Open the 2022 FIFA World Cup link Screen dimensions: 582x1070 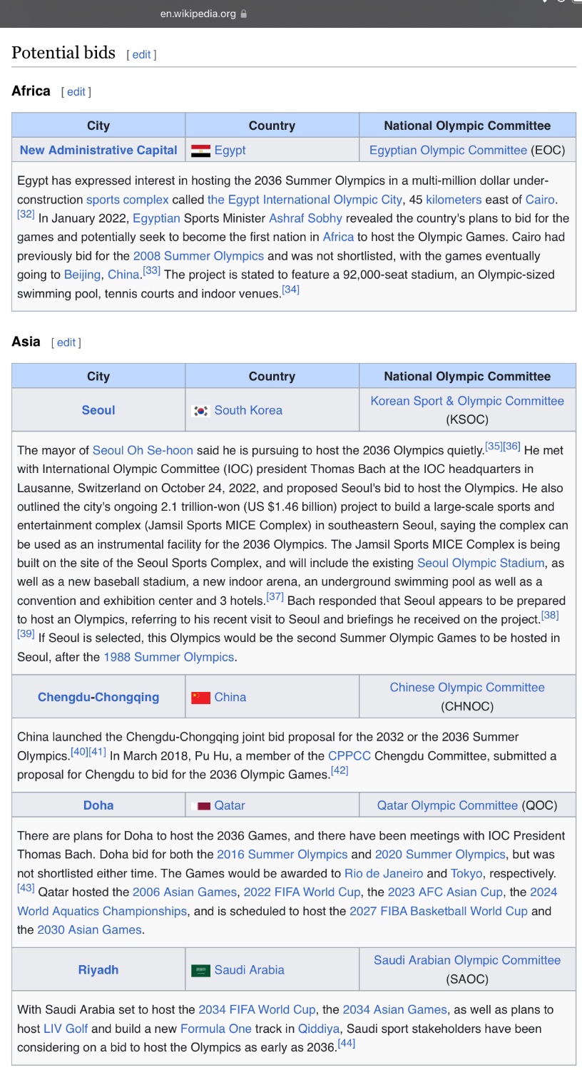[x=302, y=892]
